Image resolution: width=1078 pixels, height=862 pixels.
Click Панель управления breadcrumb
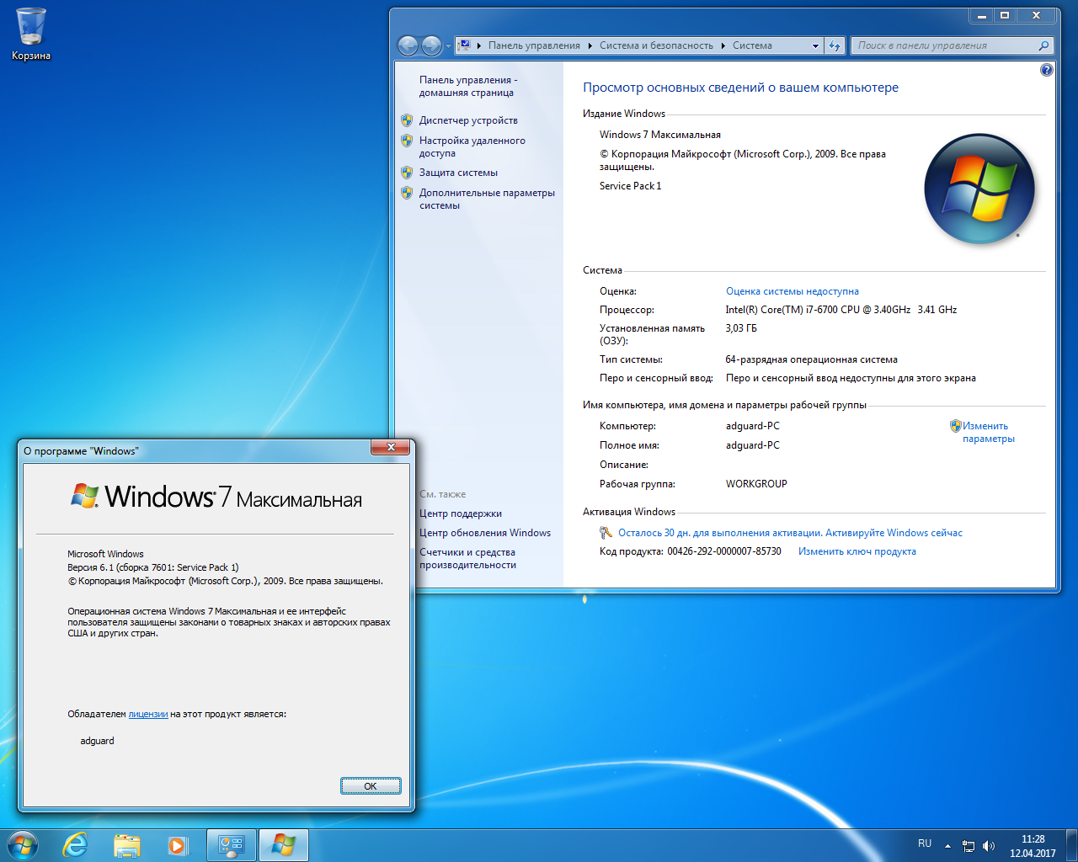[534, 45]
